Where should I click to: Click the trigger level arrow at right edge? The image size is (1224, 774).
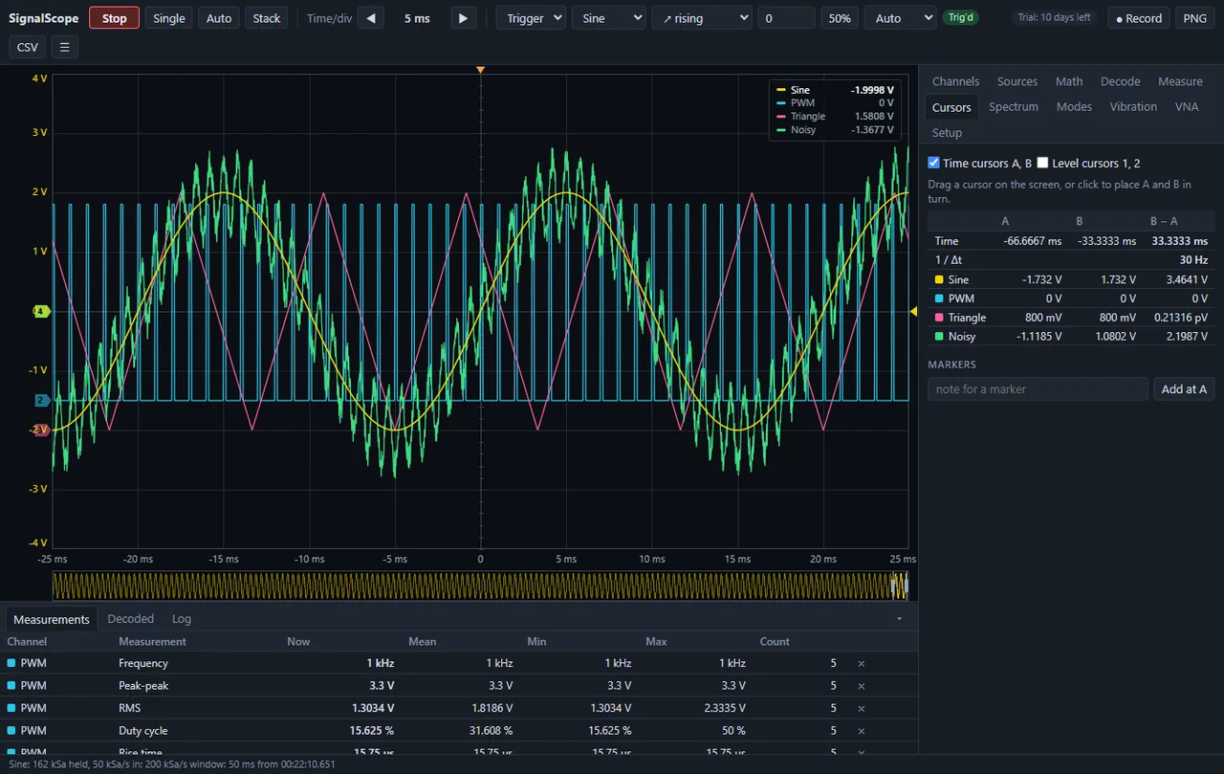[x=913, y=311]
